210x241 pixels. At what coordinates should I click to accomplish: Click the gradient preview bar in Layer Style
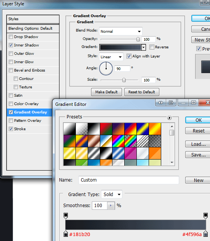click(x=120, y=47)
